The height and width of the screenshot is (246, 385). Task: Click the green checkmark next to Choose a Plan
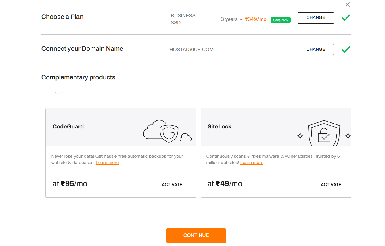coord(346,18)
